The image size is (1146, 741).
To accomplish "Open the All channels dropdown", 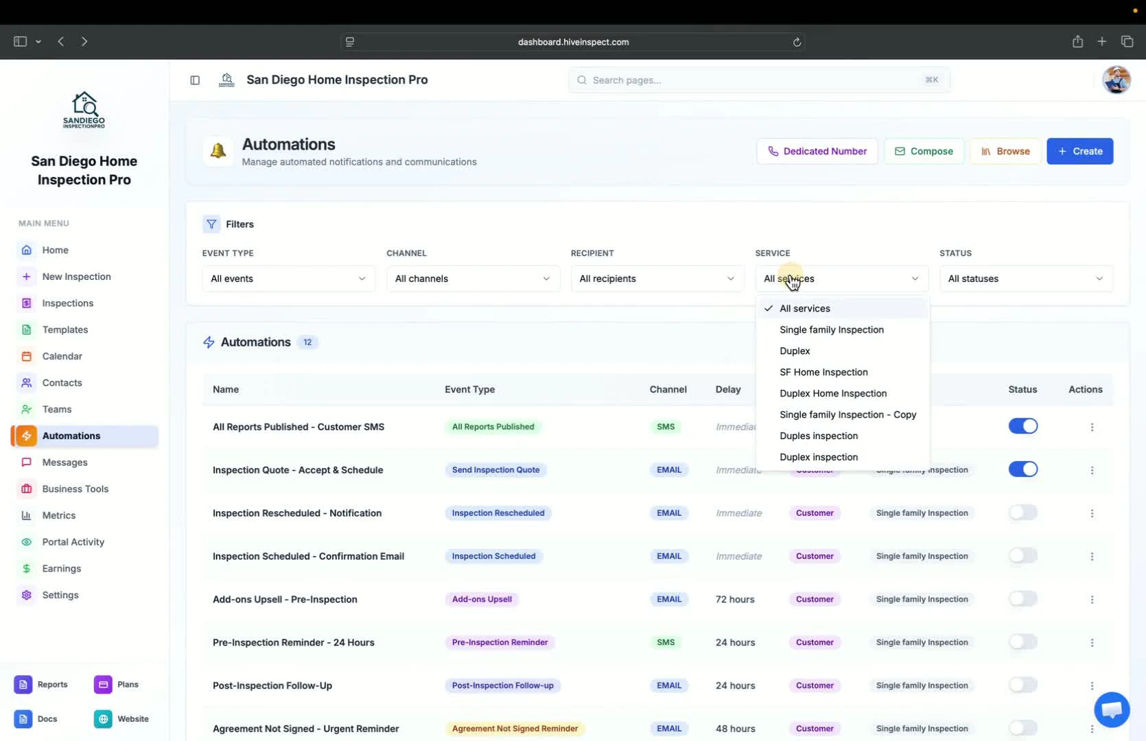I will click(472, 279).
